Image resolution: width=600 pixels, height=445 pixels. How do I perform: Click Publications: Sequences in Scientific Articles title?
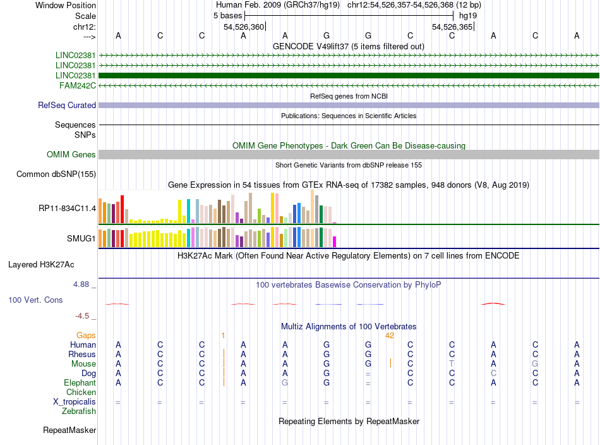coord(349,116)
